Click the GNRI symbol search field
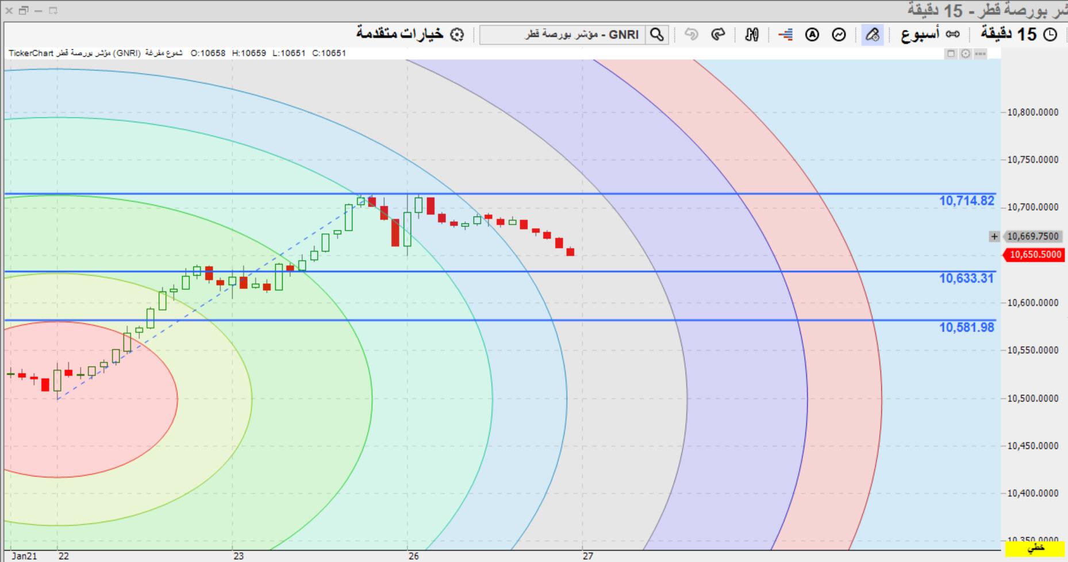 point(562,34)
